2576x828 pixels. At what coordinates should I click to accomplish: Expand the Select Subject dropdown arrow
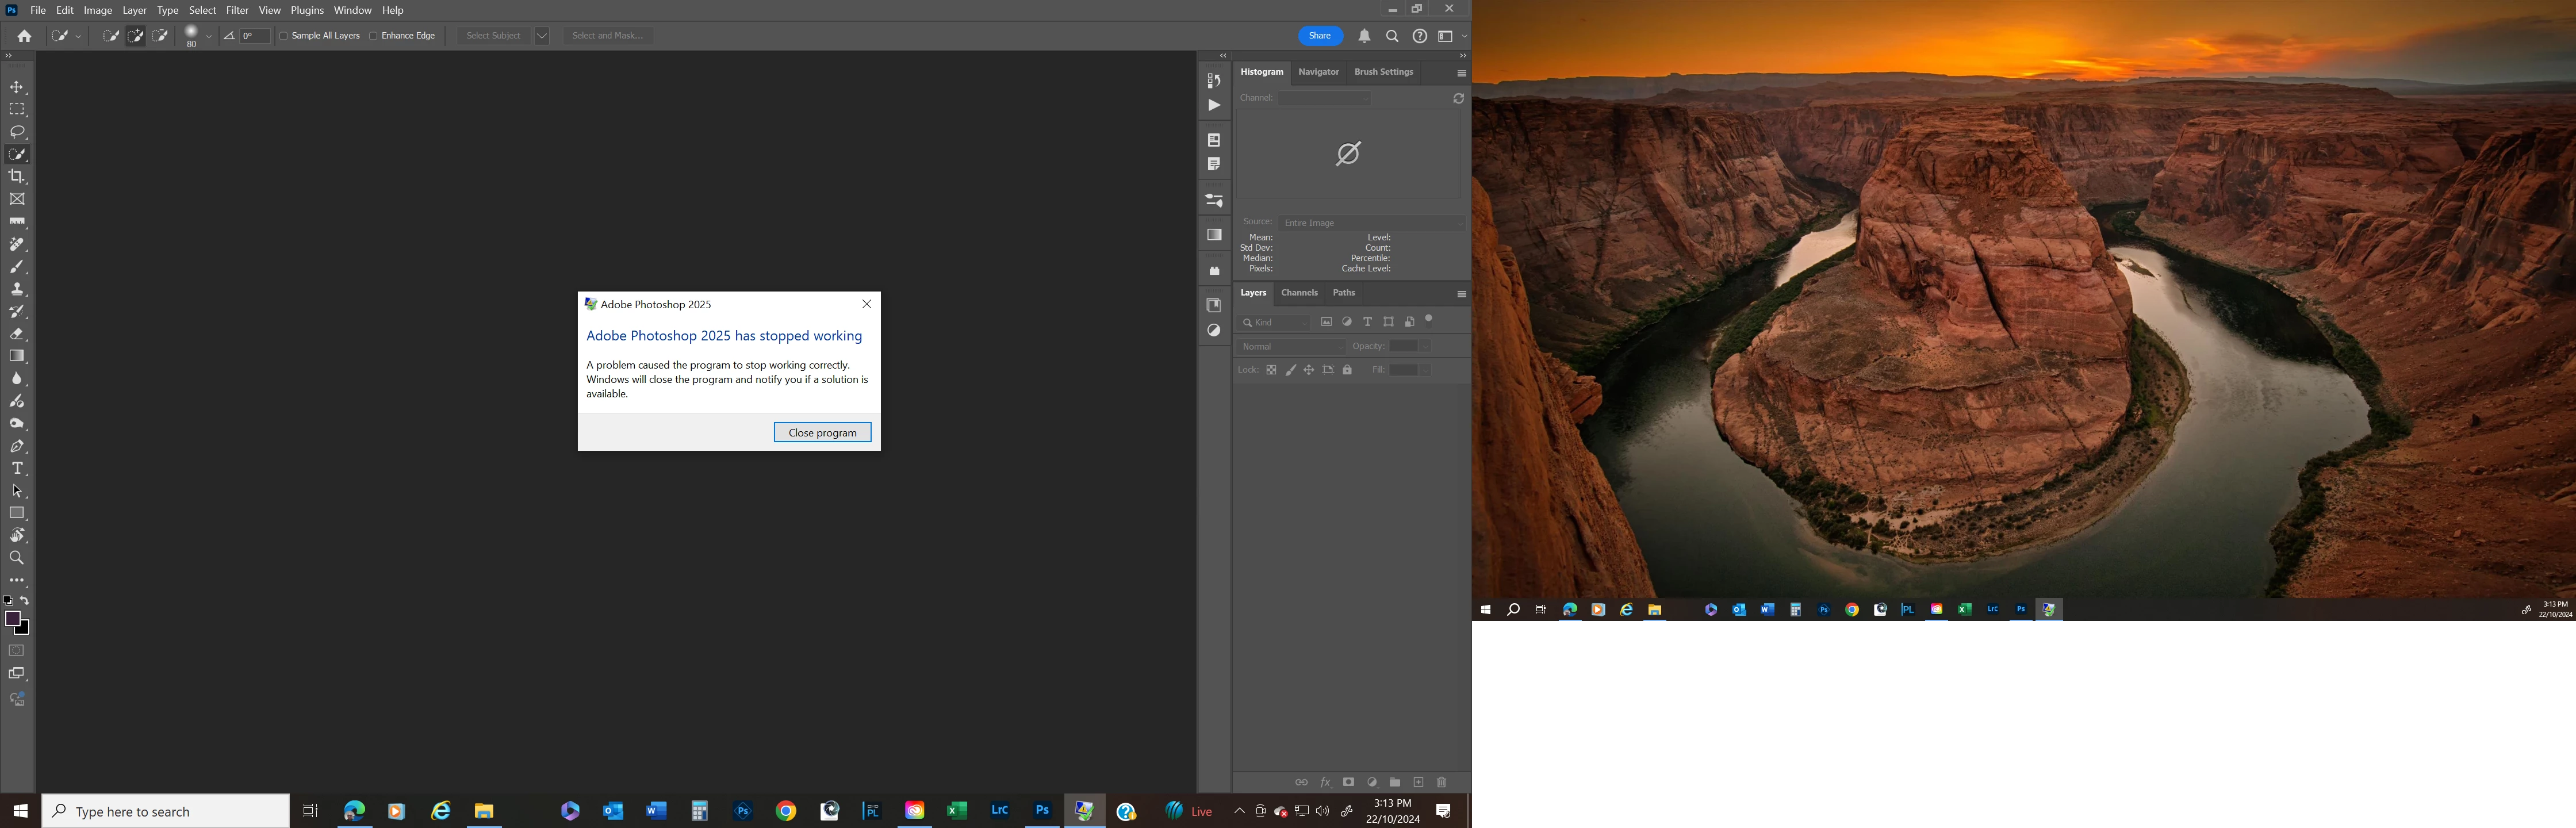point(542,36)
